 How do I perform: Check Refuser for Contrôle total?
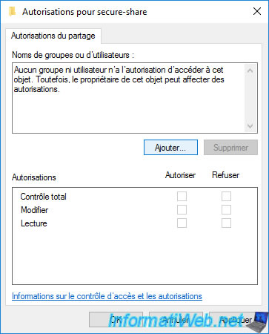click(226, 197)
